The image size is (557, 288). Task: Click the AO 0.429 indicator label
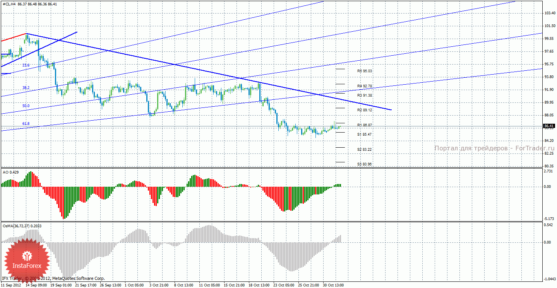click(x=10, y=172)
